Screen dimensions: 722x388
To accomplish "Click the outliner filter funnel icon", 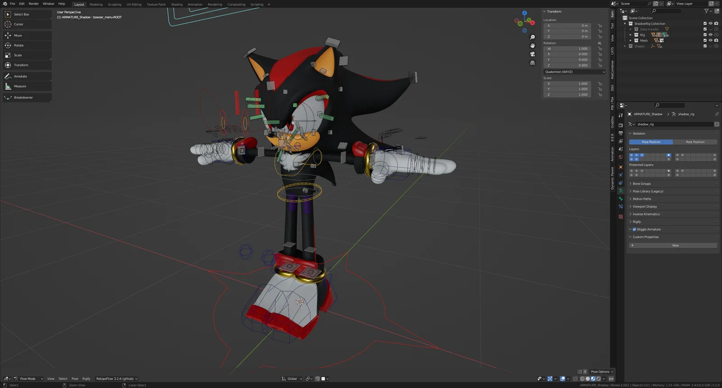I will pos(707,11).
